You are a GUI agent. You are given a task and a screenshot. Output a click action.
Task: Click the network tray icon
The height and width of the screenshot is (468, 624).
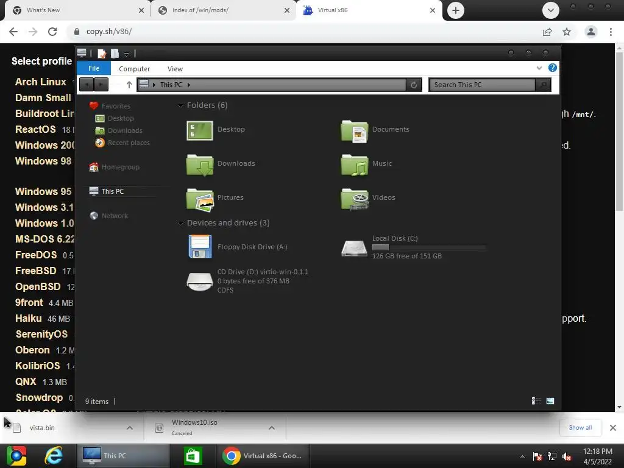coord(552,456)
